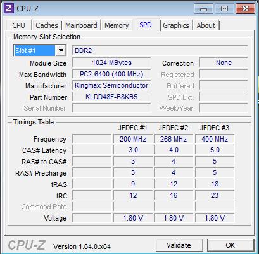Screen dimensions: 259x254
Task: Click the Max Bandwidth label
Action: coord(42,75)
